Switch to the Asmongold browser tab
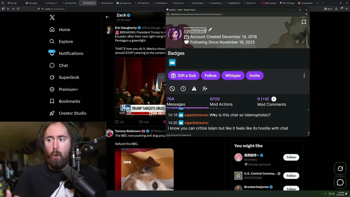350x197 pixels. (33, 3)
